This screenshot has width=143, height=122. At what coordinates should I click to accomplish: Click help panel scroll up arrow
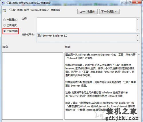pos(139,55)
